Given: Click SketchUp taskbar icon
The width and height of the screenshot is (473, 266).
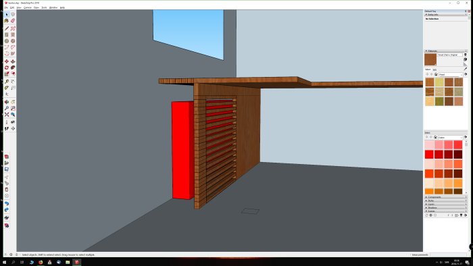Looking at the screenshot, I should click(x=77, y=262).
